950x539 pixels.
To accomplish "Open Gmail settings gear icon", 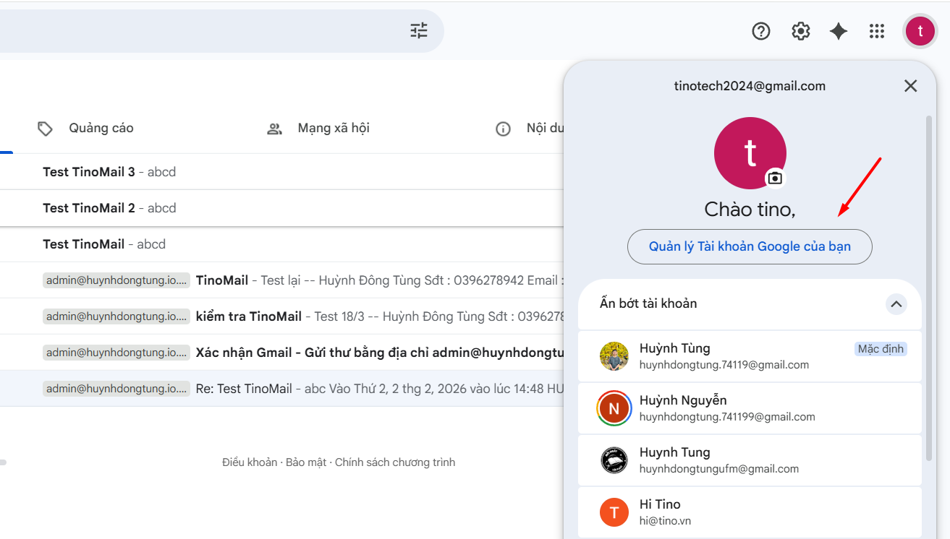I will [x=800, y=31].
